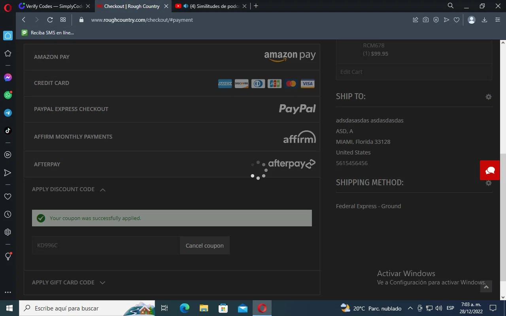Close the YouTube Similitudes tab

pyautogui.click(x=245, y=6)
